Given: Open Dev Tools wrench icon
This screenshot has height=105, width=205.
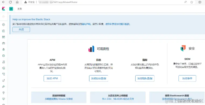Looking at the screenshot, I should tap(3, 93).
